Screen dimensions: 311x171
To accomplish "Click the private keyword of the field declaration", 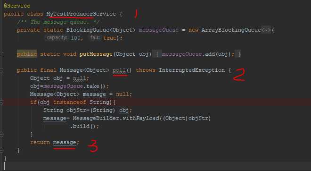I will (x=28, y=30).
